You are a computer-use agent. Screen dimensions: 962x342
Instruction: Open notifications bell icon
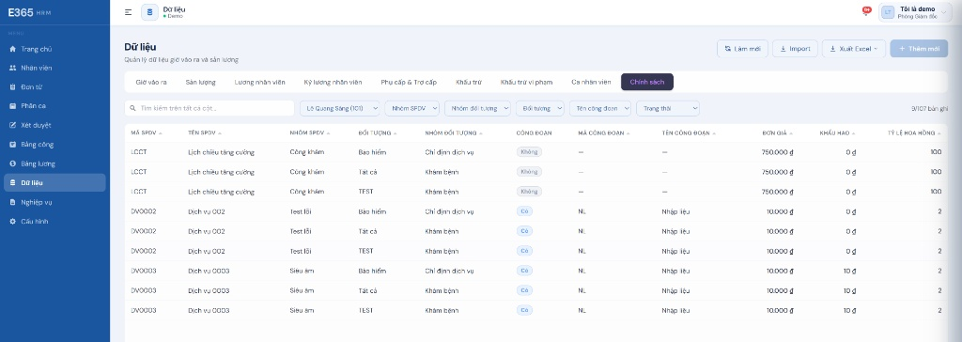(x=866, y=11)
